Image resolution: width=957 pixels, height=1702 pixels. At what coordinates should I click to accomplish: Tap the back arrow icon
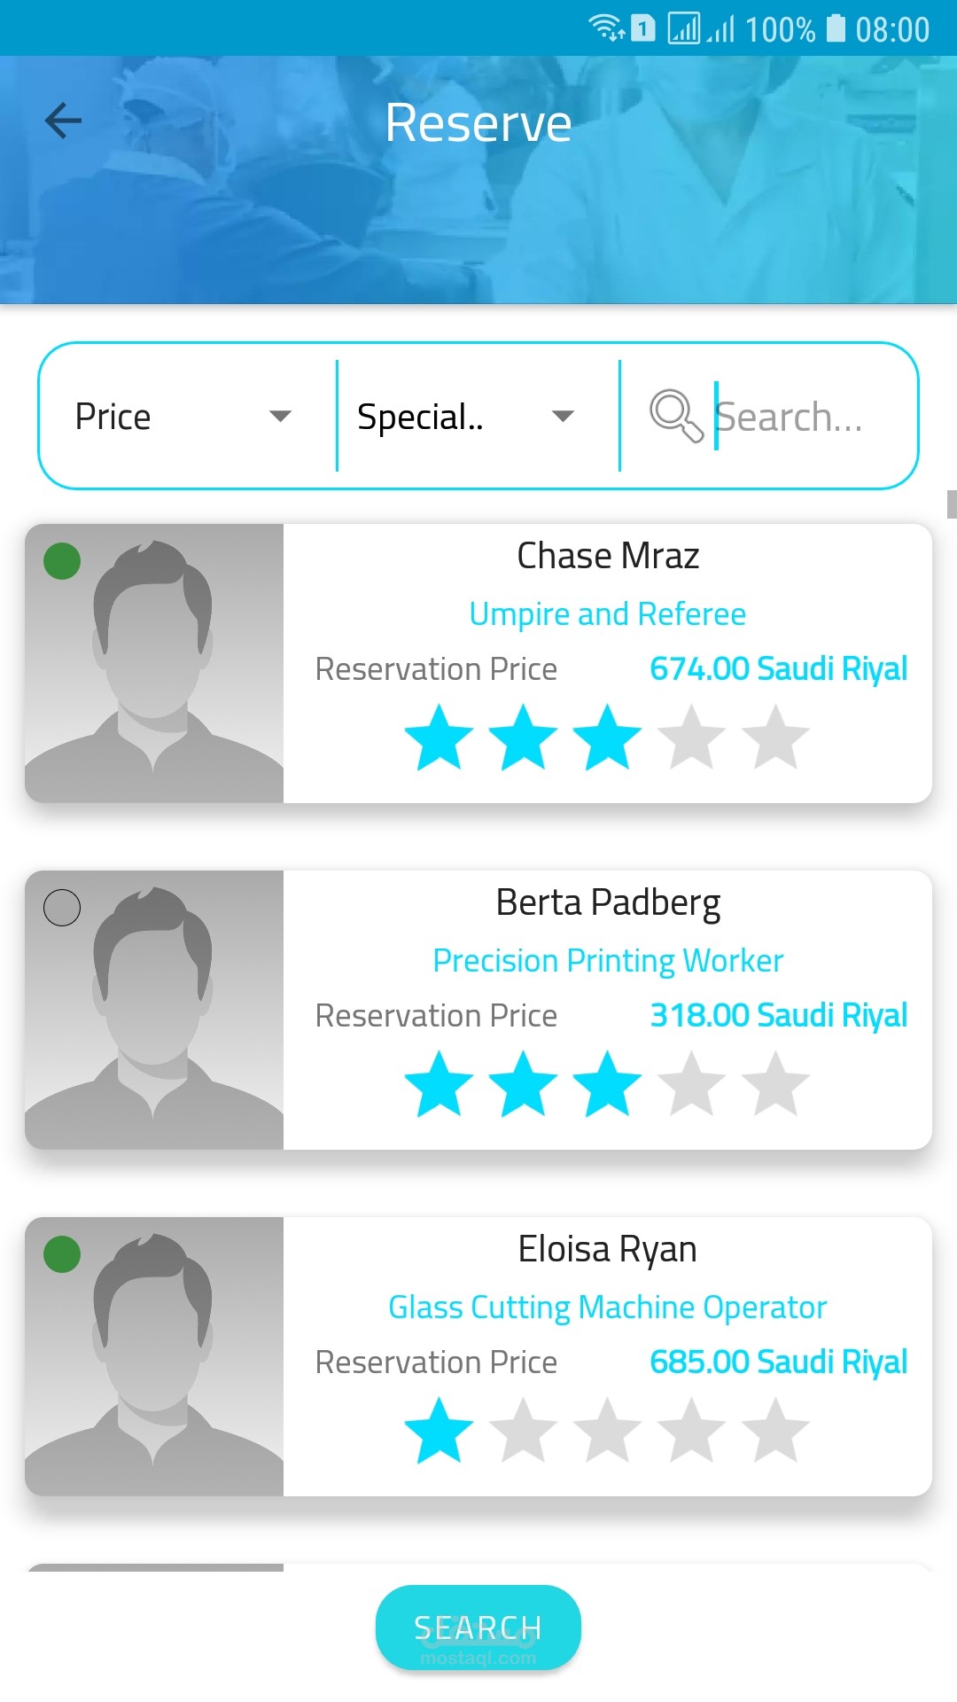coord(63,121)
